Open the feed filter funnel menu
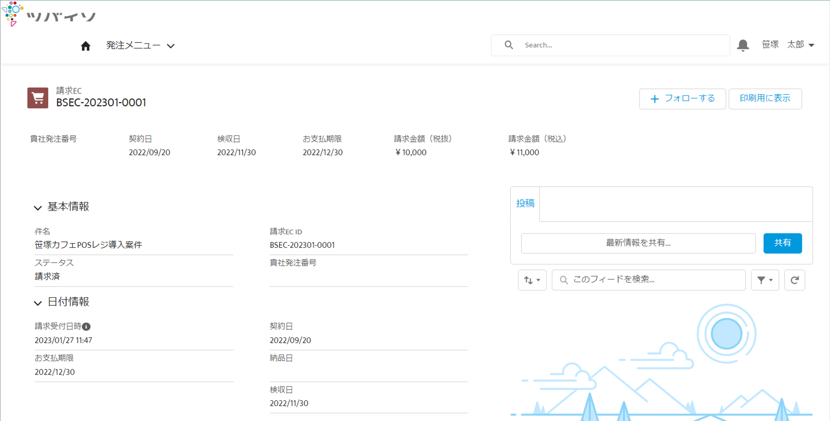The image size is (830, 421). pyautogui.click(x=765, y=280)
